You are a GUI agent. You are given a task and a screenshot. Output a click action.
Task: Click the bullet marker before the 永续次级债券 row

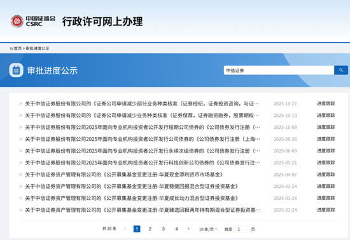21,150
